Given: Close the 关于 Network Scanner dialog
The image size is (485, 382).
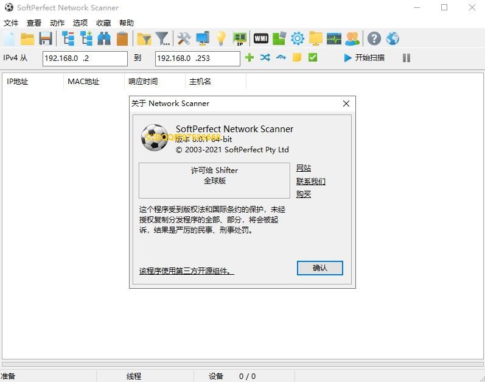Looking at the screenshot, I should pos(346,104).
